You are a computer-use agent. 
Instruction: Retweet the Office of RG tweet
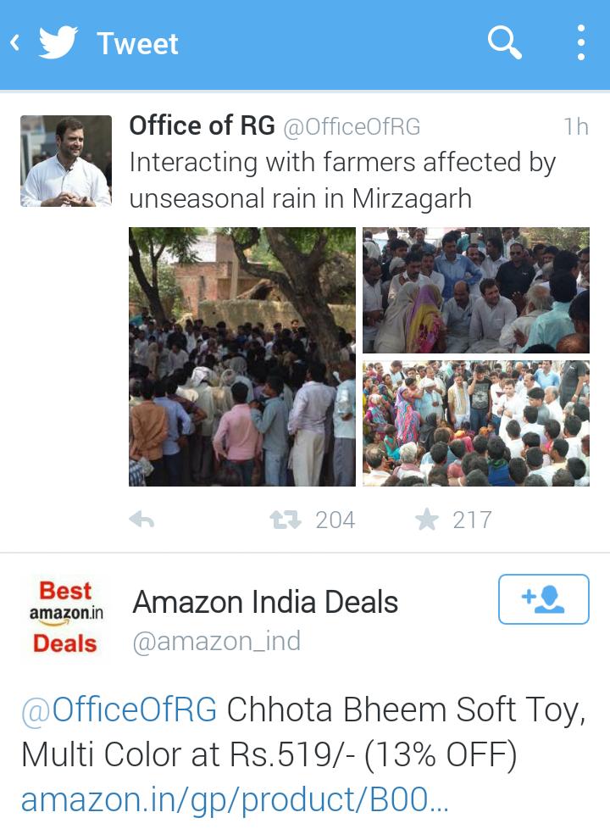pyautogui.click(x=286, y=520)
